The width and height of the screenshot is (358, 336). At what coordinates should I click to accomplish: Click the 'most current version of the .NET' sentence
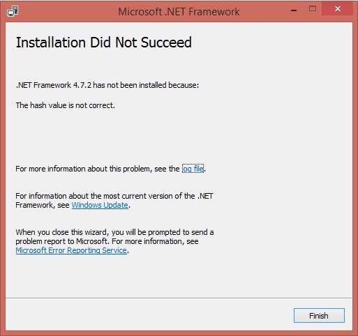pos(114,196)
